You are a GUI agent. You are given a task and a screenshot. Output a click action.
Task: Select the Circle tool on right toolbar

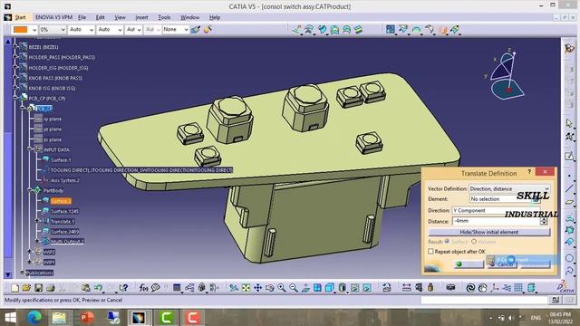click(569, 258)
